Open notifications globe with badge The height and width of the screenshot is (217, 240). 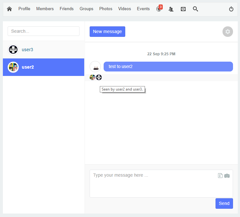pos(159,9)
